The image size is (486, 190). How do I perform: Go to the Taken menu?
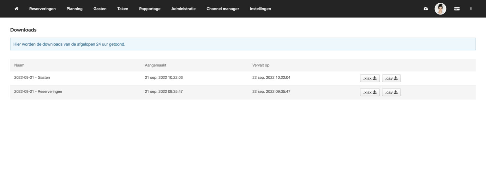(123, 9)
